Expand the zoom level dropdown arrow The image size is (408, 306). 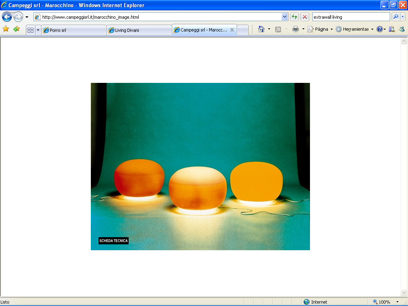397,302
